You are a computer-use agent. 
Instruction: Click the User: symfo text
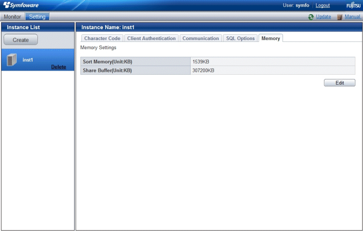pos(296,5)
